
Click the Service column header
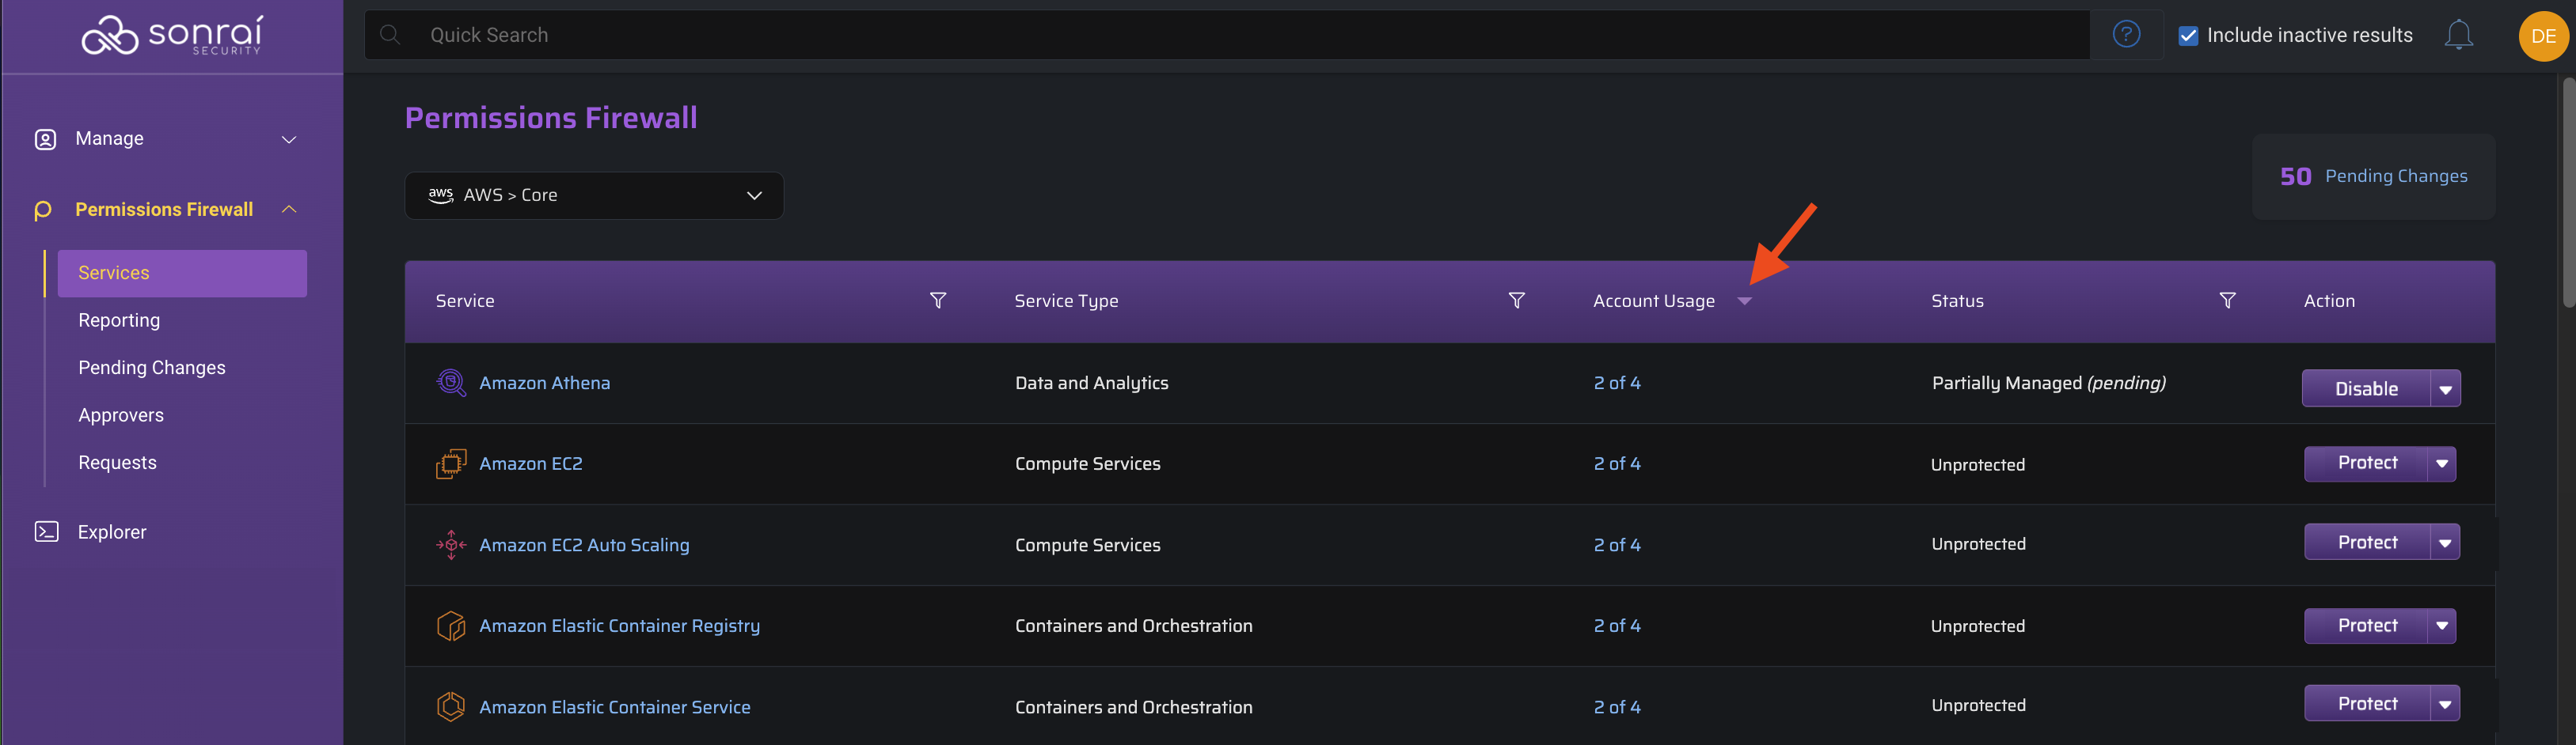[465, 301]
